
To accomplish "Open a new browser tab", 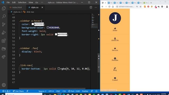I will pyautogui.click(x=151, y=3).
